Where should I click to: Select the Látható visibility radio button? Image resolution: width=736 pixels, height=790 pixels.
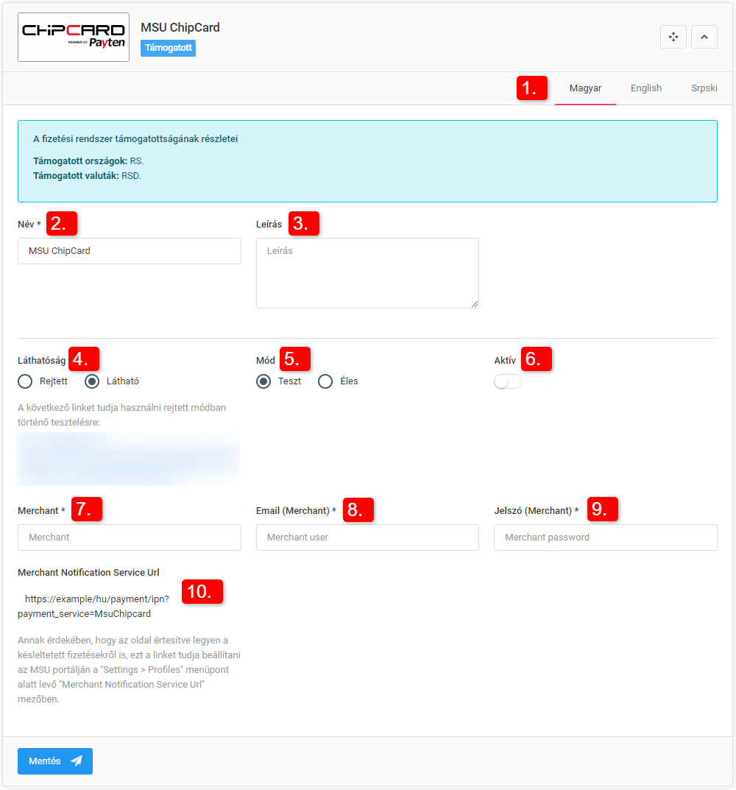pyautogui.click(x=93, y=381)
